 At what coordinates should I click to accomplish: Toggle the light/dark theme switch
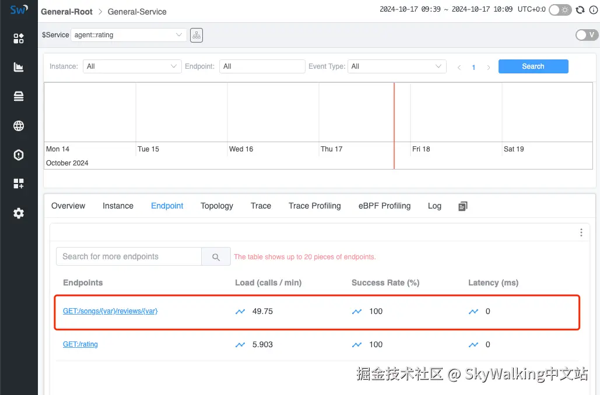click(560, 9)
